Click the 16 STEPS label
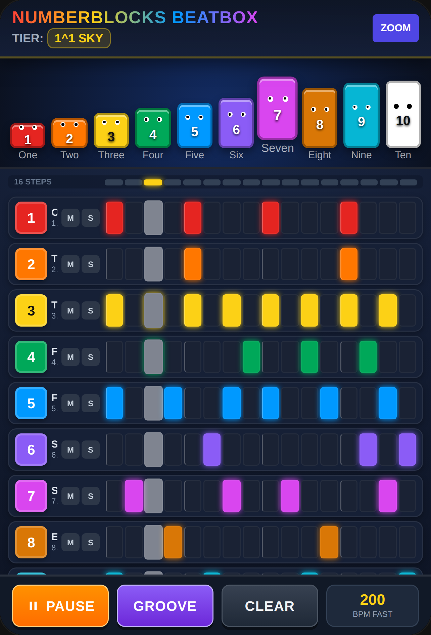 [x=33, y=182]
